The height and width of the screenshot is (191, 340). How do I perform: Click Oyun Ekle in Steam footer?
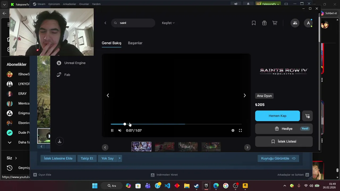42,175
